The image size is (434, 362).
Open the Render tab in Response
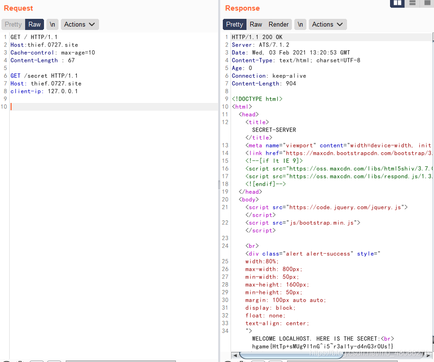point(278,24)
